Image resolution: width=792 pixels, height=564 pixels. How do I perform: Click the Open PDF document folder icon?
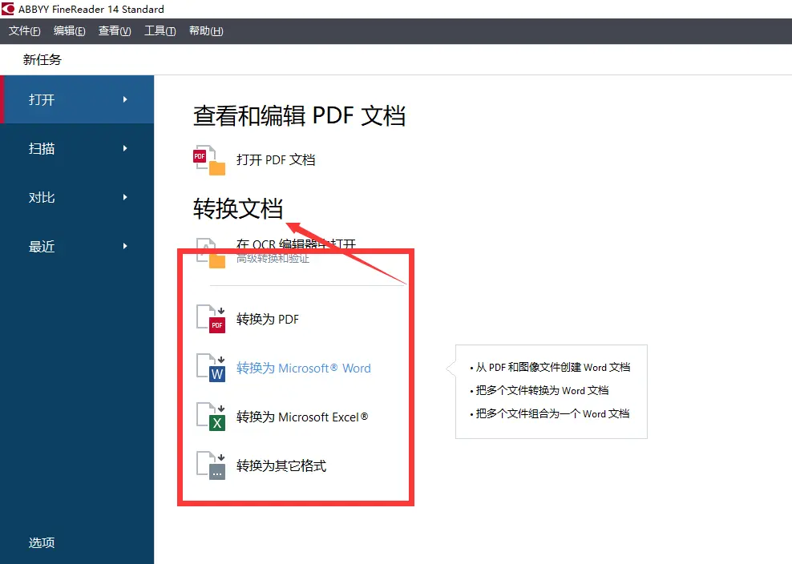[209, 160]
